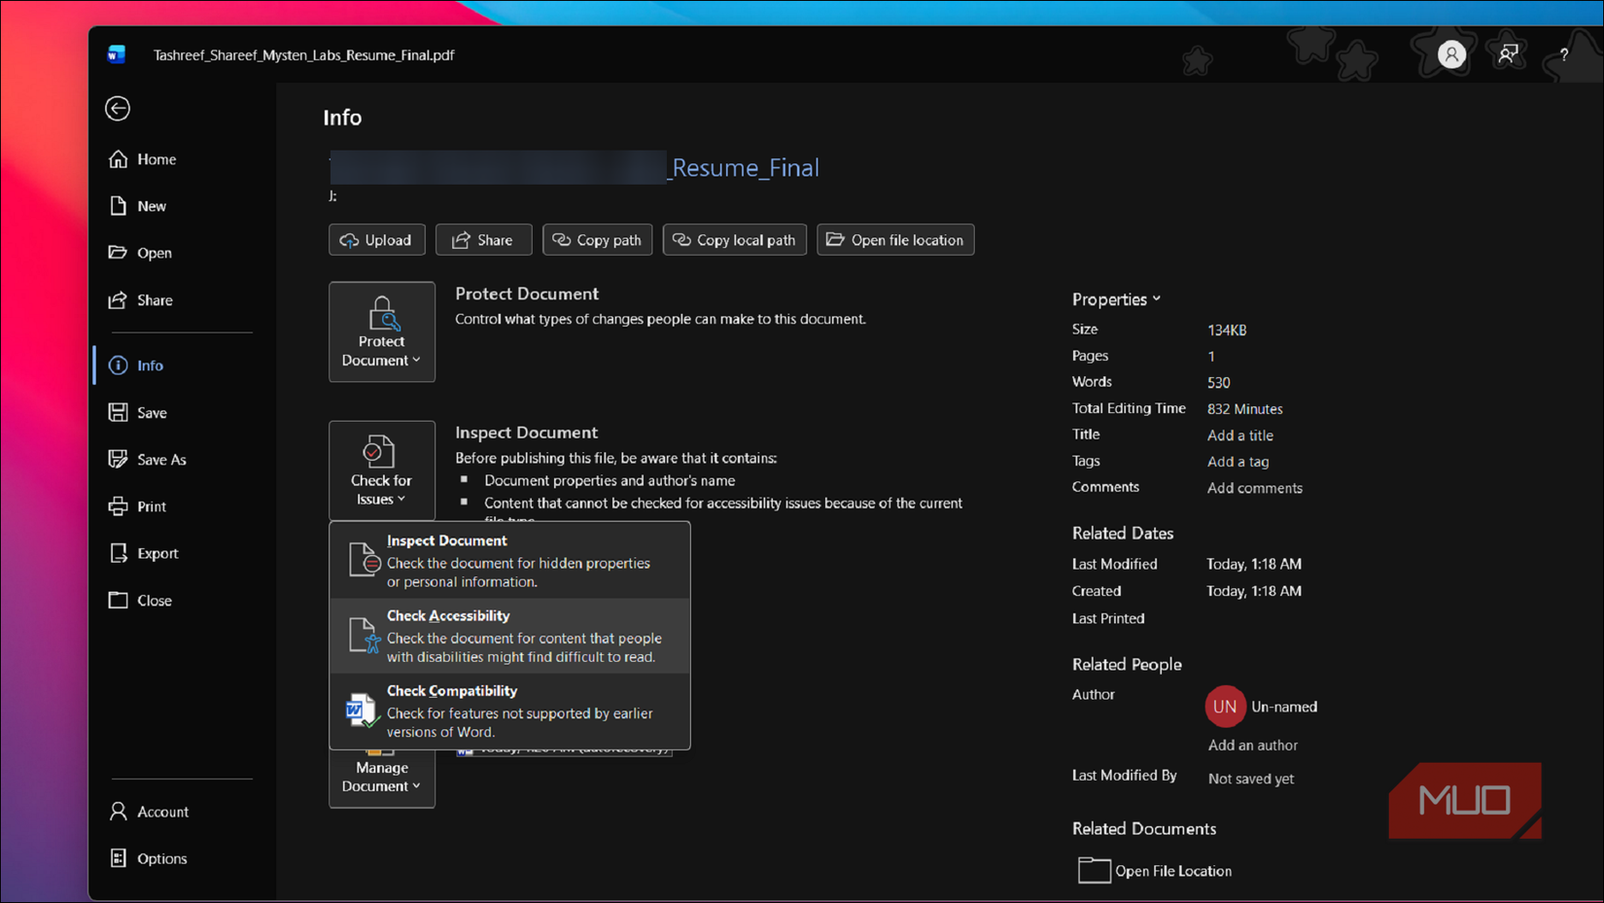1604x903 pixels.
Task: Choose Check Accessibility from the menu
Action: click(x=510, y=636)
